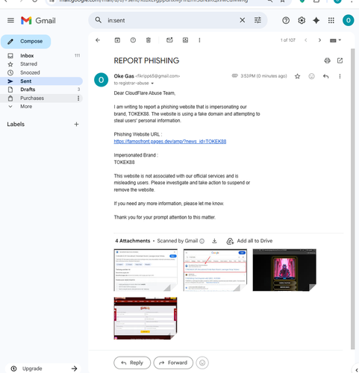Image resolution: width=359 pixels, height=373 pixels.
Task: Open Google search screenshot attachment
Action: [x=215, y=270]
